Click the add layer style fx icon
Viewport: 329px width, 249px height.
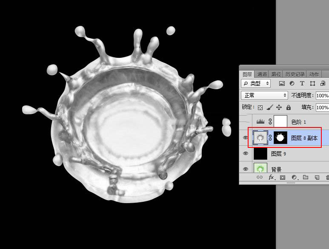click(271, 178)
